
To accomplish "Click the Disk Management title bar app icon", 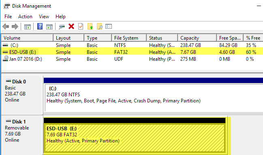I will click(7, 6).
